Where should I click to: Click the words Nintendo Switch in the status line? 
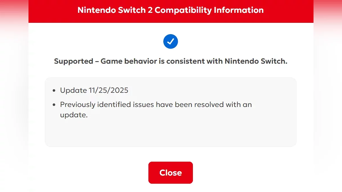tap(256, 61)
